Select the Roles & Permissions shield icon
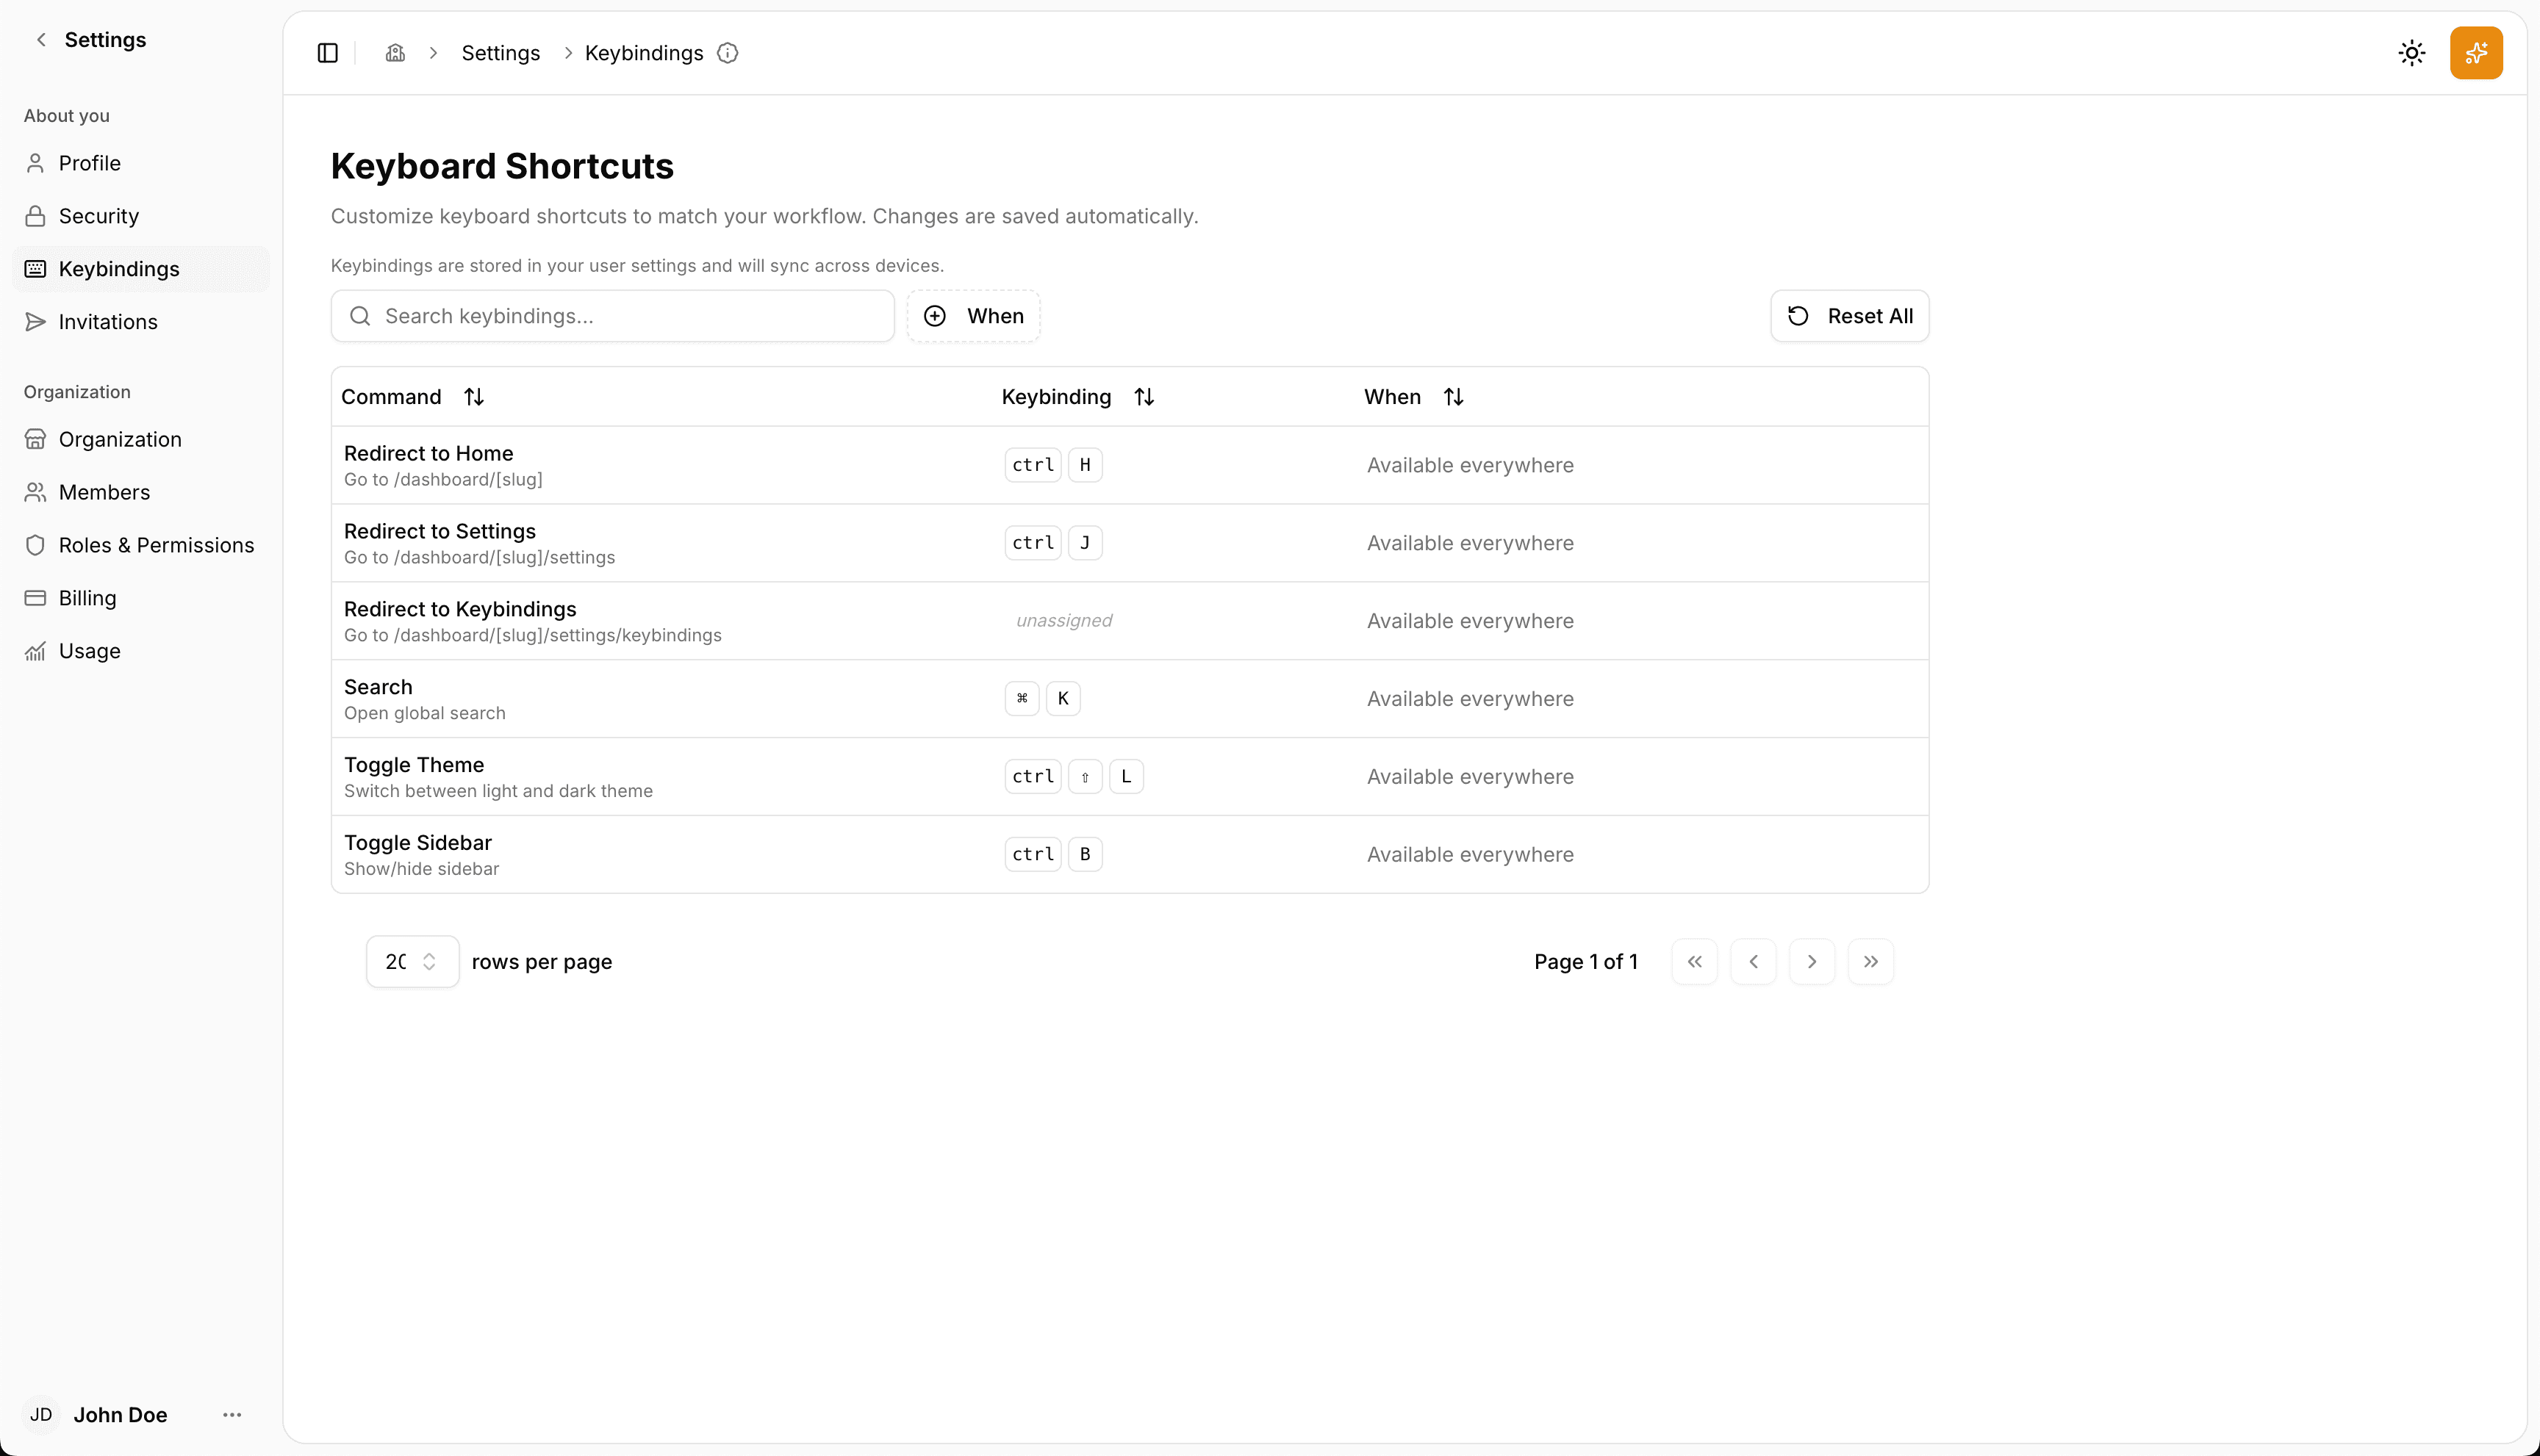2540x1456 pixels. (x=35, y=545)
